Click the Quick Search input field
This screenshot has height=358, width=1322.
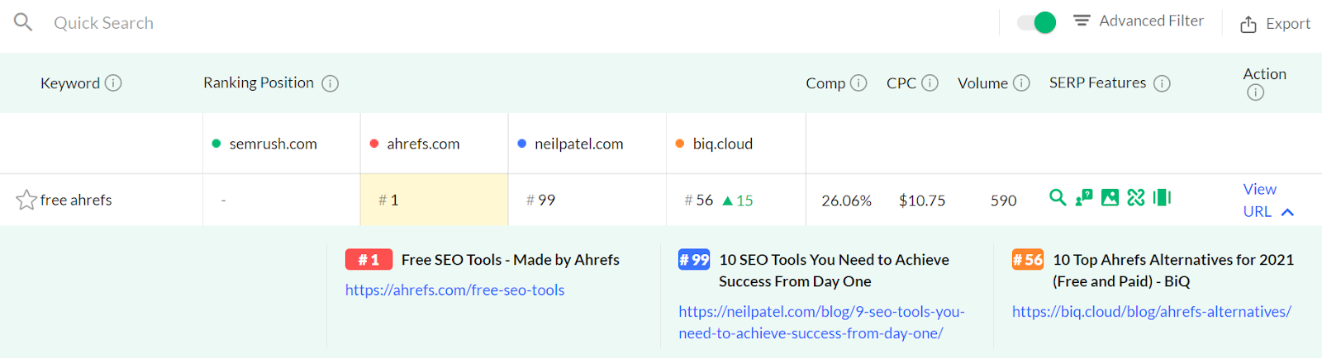pyautogui.click(x=330, y=23)
